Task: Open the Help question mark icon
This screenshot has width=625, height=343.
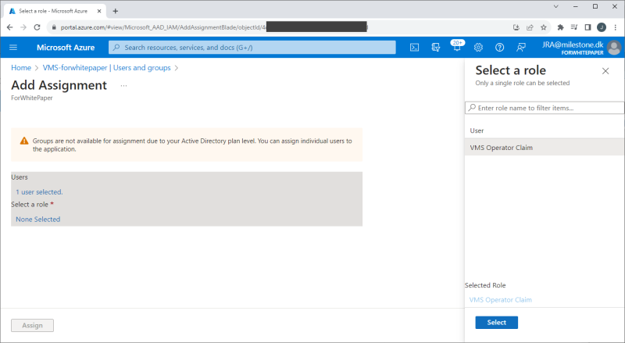Action: 499,48
